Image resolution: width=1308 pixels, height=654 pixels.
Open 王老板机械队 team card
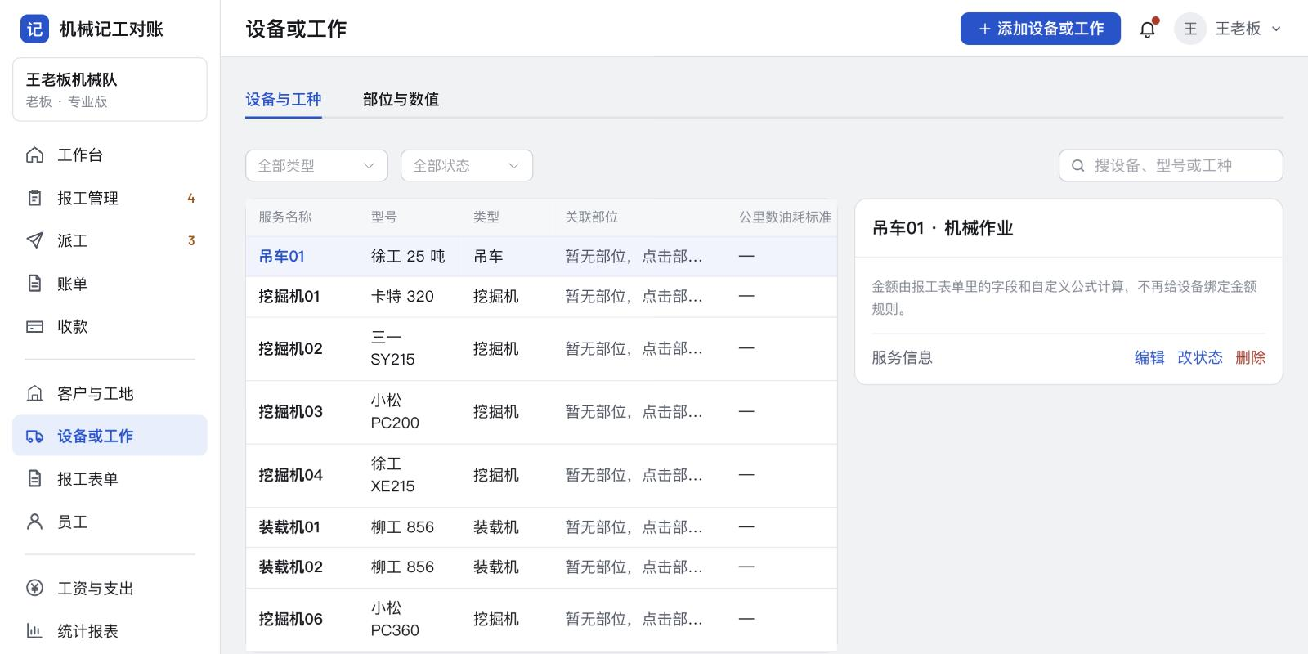[x=110, y=89]
